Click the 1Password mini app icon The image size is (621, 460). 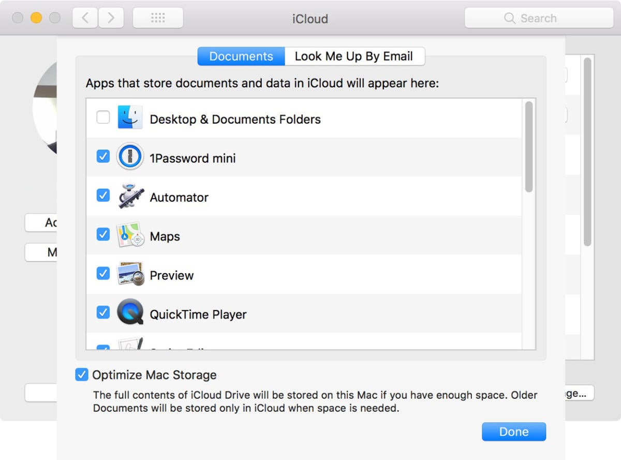[x=130, y=157]
